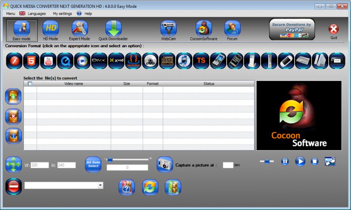
Task: Open the Forum icon
Action: 232,31
